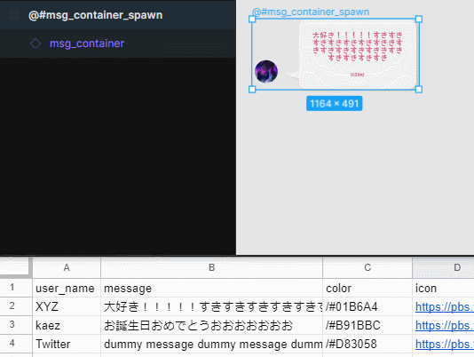This screenshot has height=357, width=474.
Task: Click the Twitter cell
Action: point(67,344)
